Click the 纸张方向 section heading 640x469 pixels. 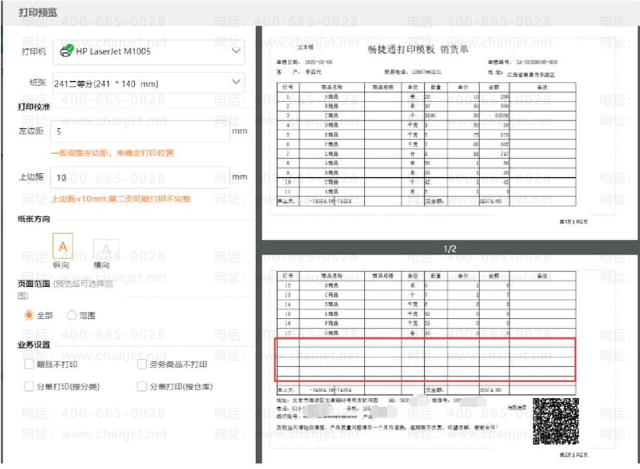[x=33, y=219]
